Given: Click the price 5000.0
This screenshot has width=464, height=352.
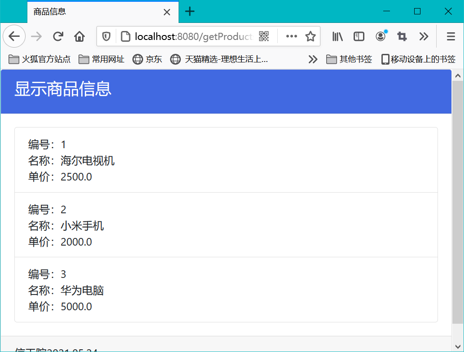Looking at the screenshot, I should [76, 307].
